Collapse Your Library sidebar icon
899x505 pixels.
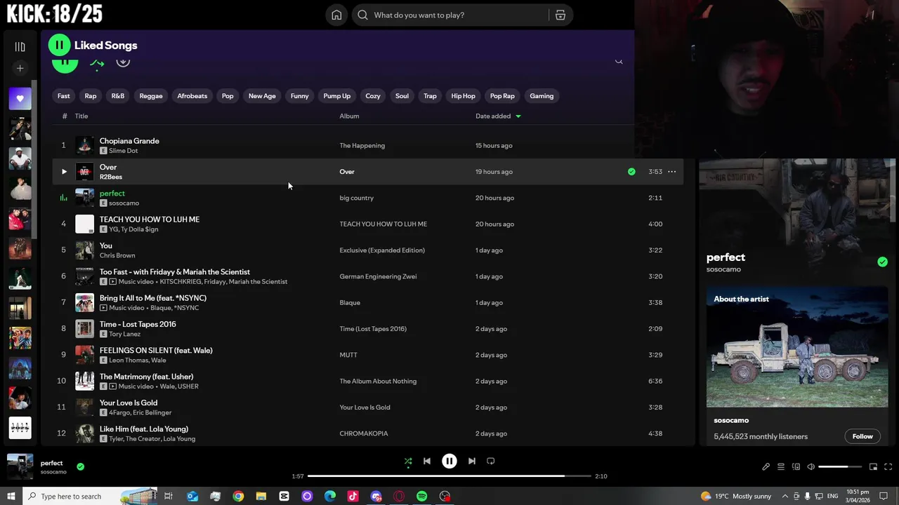(20, 47)
